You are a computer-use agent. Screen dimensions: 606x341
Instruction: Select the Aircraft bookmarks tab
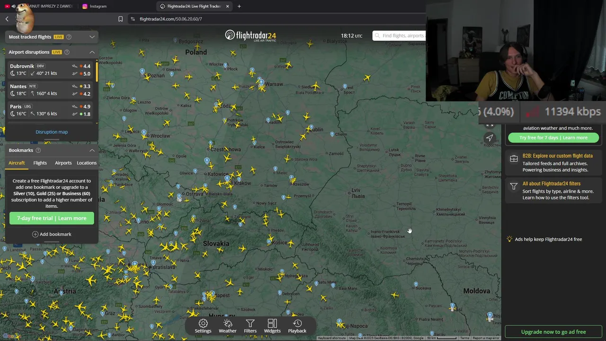point(17,163)
